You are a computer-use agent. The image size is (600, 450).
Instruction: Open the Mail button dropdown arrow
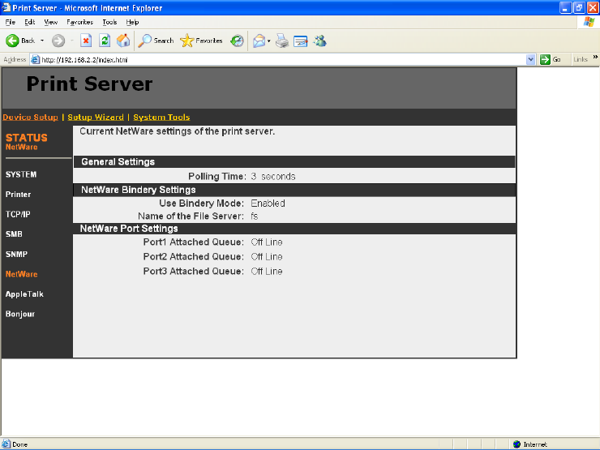click(x=269, y=41)
